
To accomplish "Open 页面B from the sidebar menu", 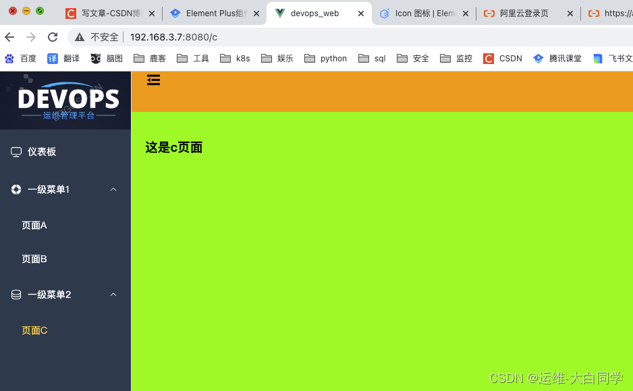I will tap(34, 259).
